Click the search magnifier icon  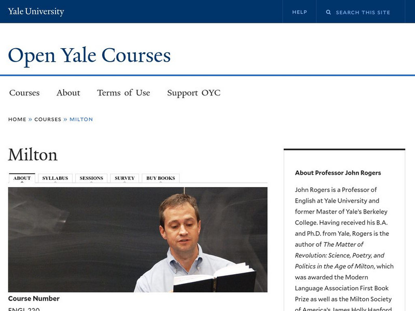click(328, 12)
